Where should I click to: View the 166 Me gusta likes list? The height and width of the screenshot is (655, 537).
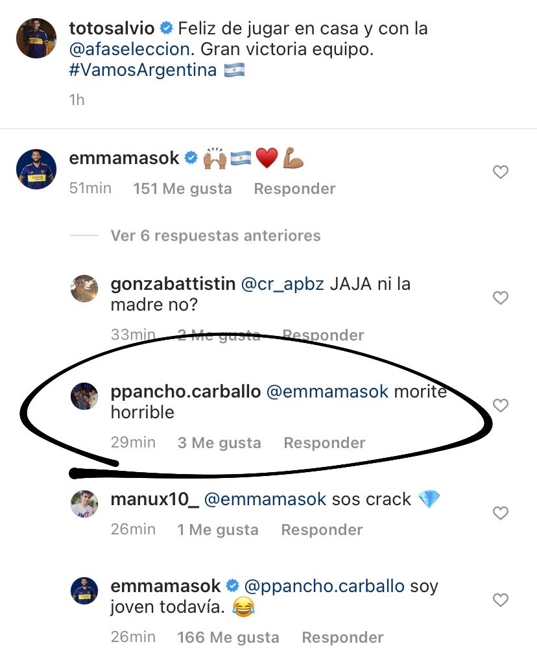click(228, 637)
